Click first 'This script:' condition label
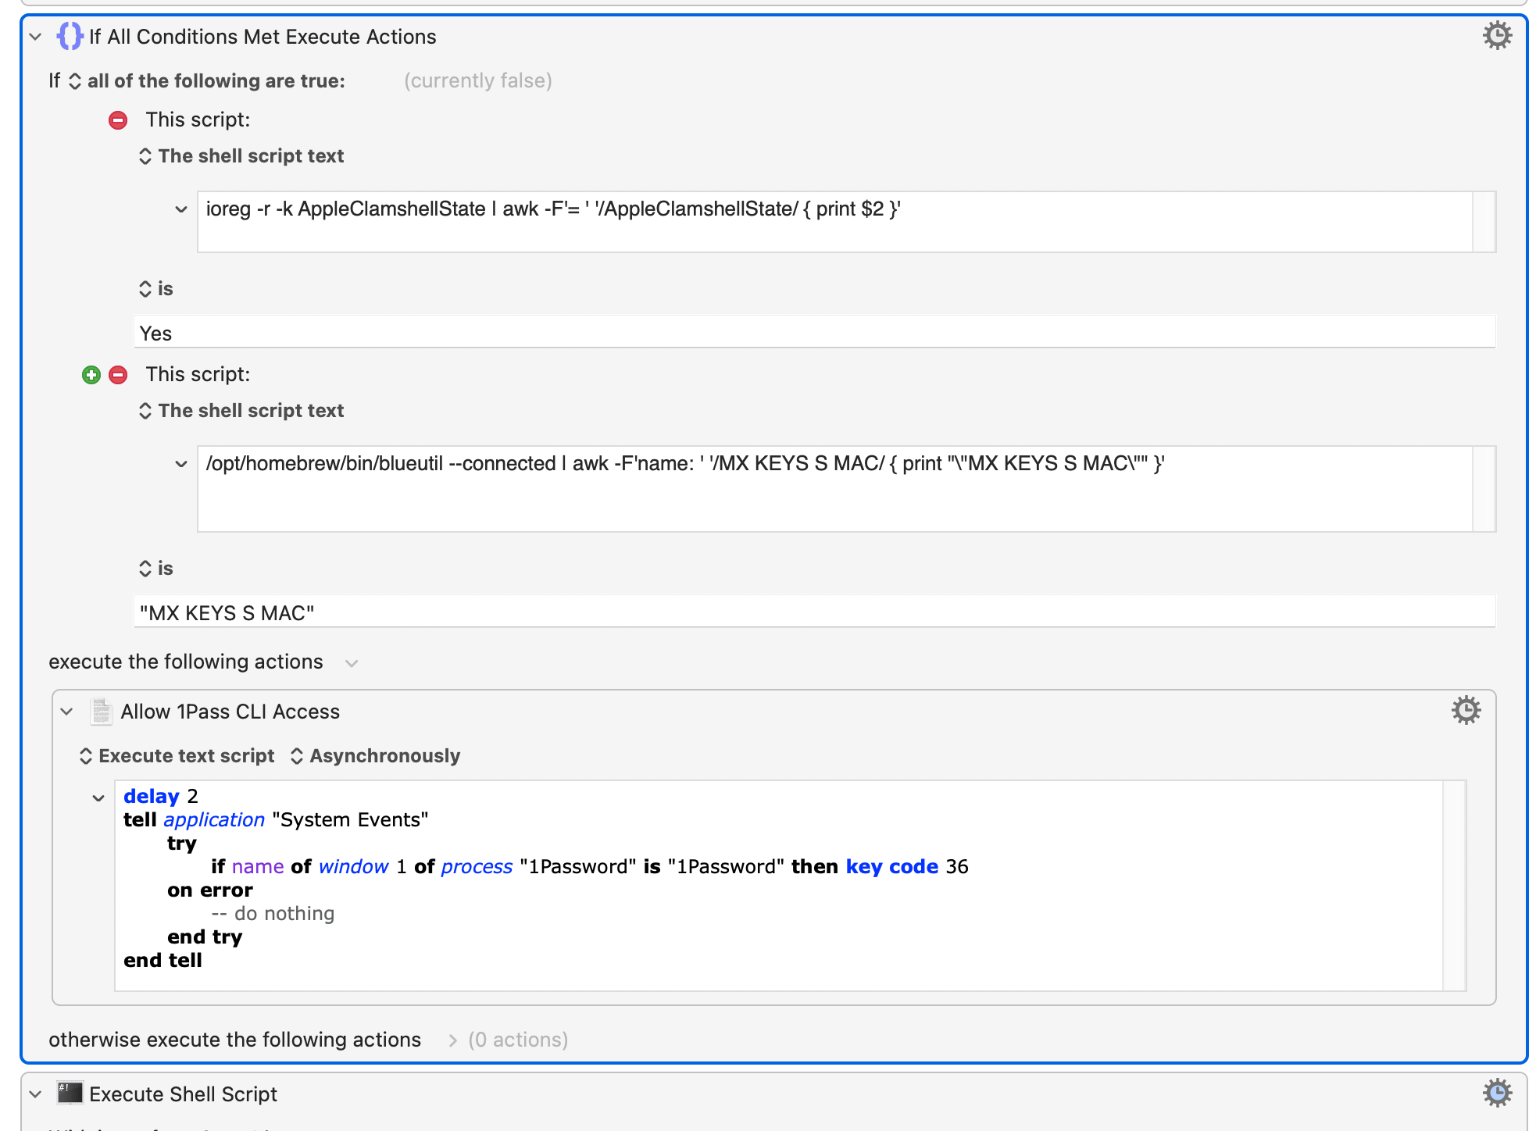This screenshot has height=1131, width=1536. [198, 120]
